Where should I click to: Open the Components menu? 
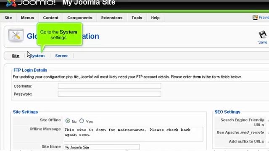coord(80,18)
